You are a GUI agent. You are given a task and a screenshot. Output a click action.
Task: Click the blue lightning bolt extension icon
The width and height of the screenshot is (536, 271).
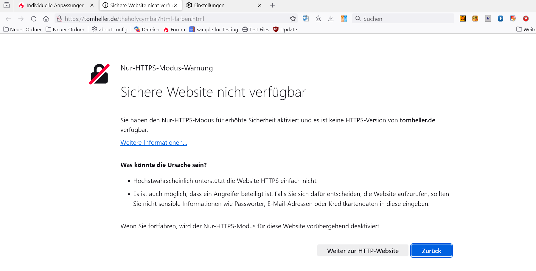click(x=501, y=19)
